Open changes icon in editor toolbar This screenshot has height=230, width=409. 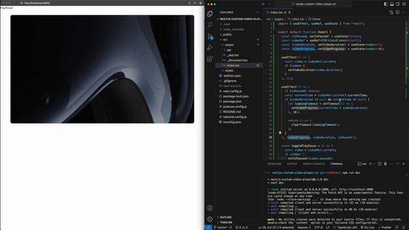pyautogui.click(x=391, y=12)
